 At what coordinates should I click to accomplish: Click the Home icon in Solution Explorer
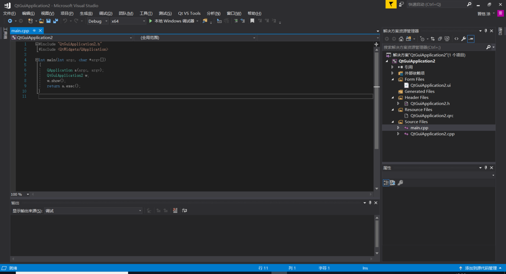pos(401,39)
